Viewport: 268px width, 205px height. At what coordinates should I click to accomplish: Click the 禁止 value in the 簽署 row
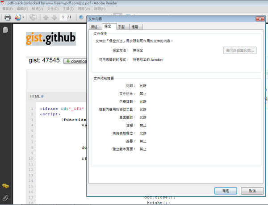143,141
